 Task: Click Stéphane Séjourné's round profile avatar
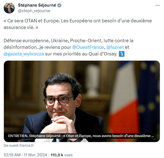tap(9, 8)
